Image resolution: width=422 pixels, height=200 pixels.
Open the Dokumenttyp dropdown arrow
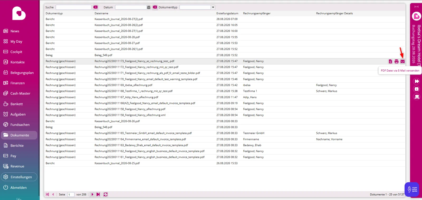coord(213,7)
